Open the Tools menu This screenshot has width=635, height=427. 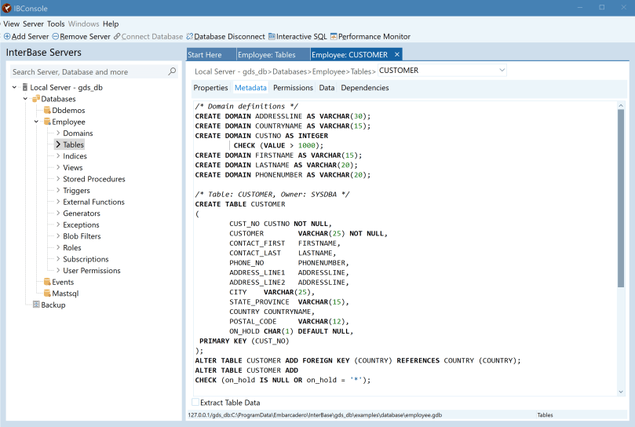56,24
